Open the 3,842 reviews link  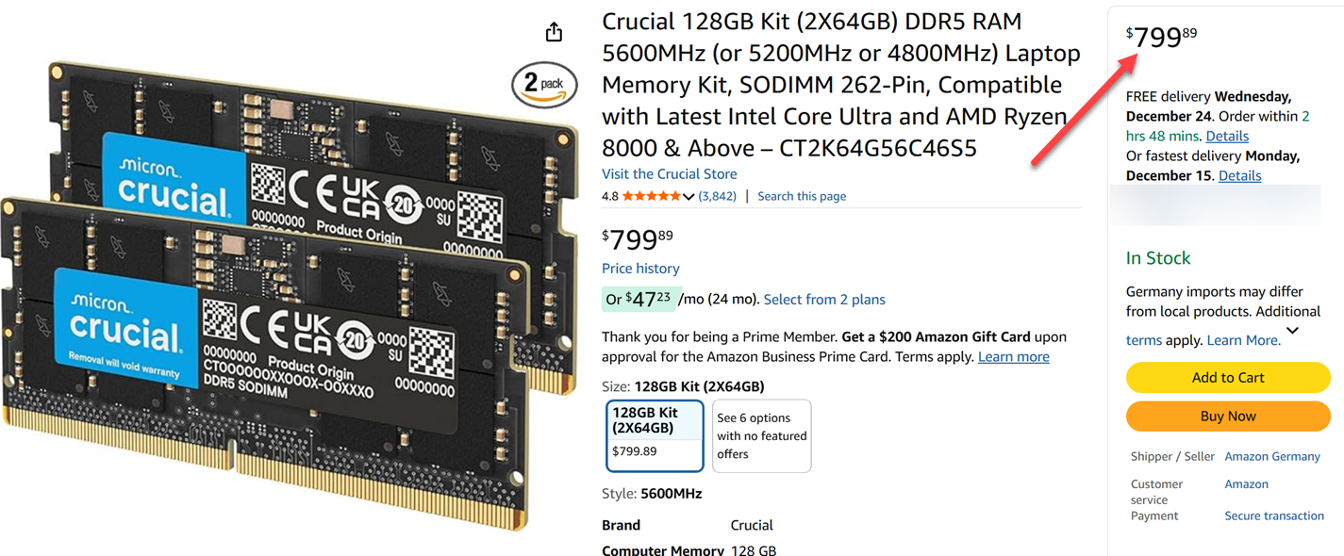[x=718, y=196]
